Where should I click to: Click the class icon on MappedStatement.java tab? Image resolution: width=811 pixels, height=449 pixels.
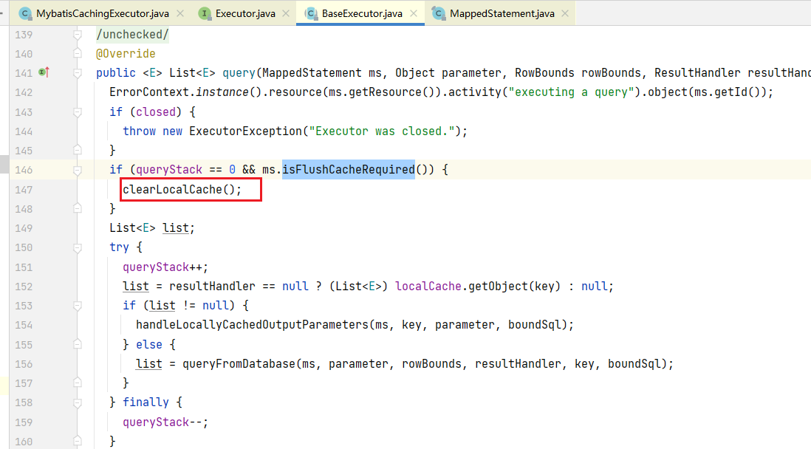439,13
